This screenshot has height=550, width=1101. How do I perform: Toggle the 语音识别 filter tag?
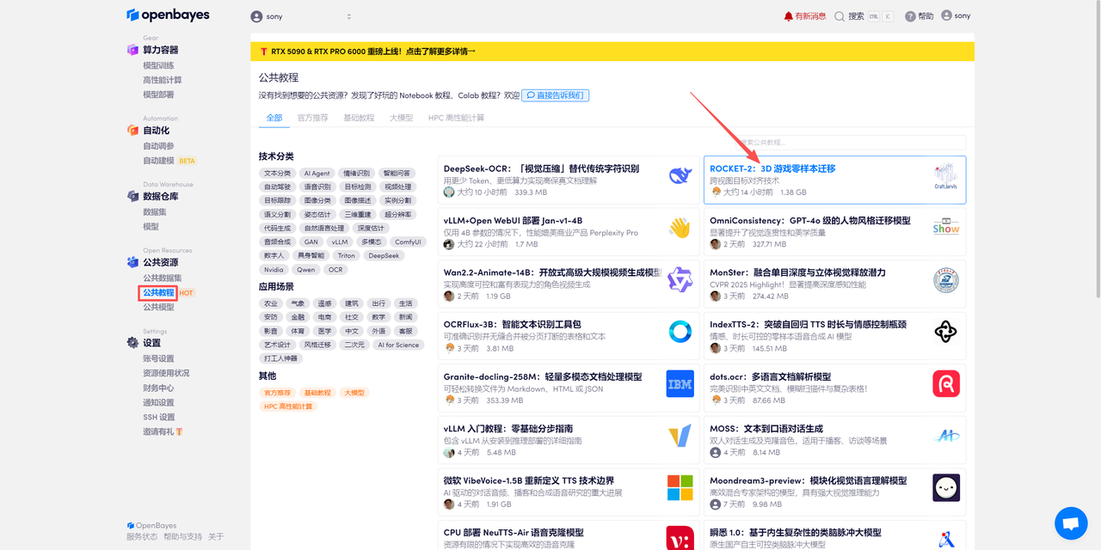point(317,186)
